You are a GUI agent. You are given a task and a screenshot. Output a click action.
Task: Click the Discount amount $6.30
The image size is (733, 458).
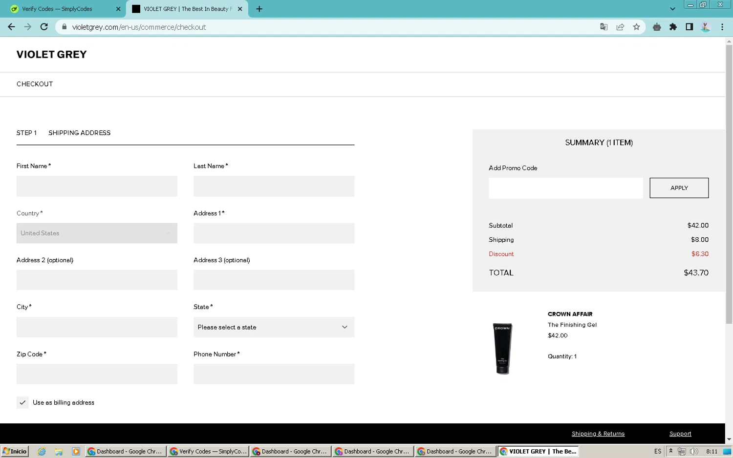[x=700, y=254]
